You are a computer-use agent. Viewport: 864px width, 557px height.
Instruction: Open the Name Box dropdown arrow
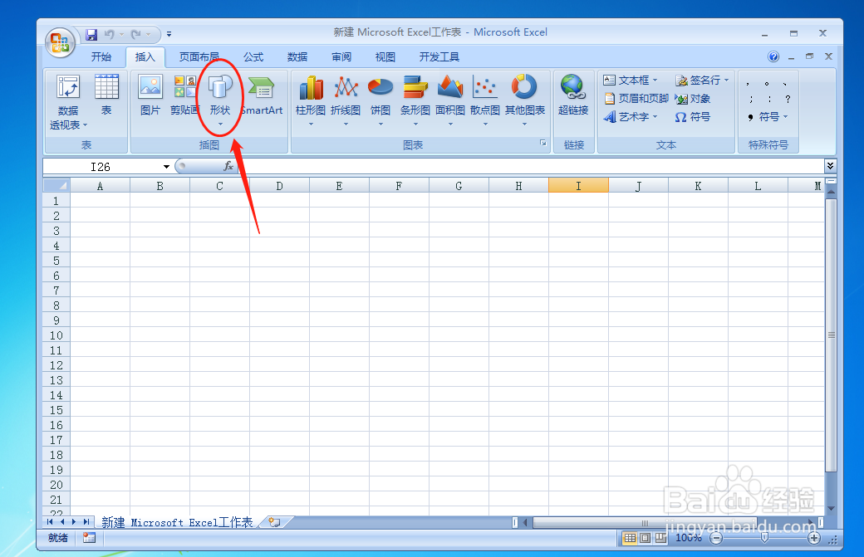pos(166,167)
